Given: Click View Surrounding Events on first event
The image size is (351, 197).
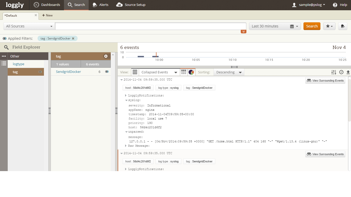Looking at the screenshot, I should click(x=325, y=81).
